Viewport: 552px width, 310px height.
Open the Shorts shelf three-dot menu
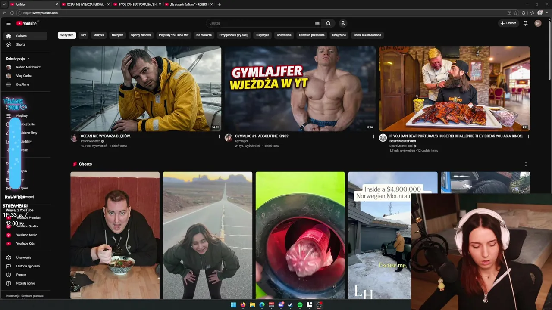pyautogui.click(x=526, y=164)
